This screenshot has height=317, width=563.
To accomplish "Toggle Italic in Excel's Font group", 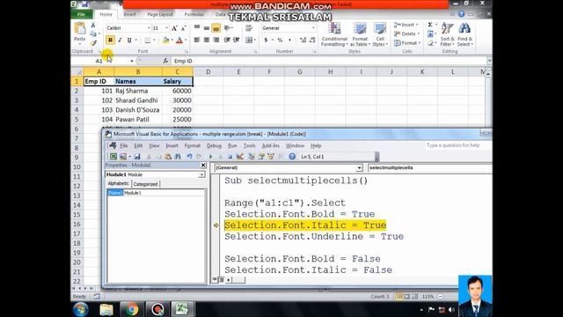I will click(120, 40).
